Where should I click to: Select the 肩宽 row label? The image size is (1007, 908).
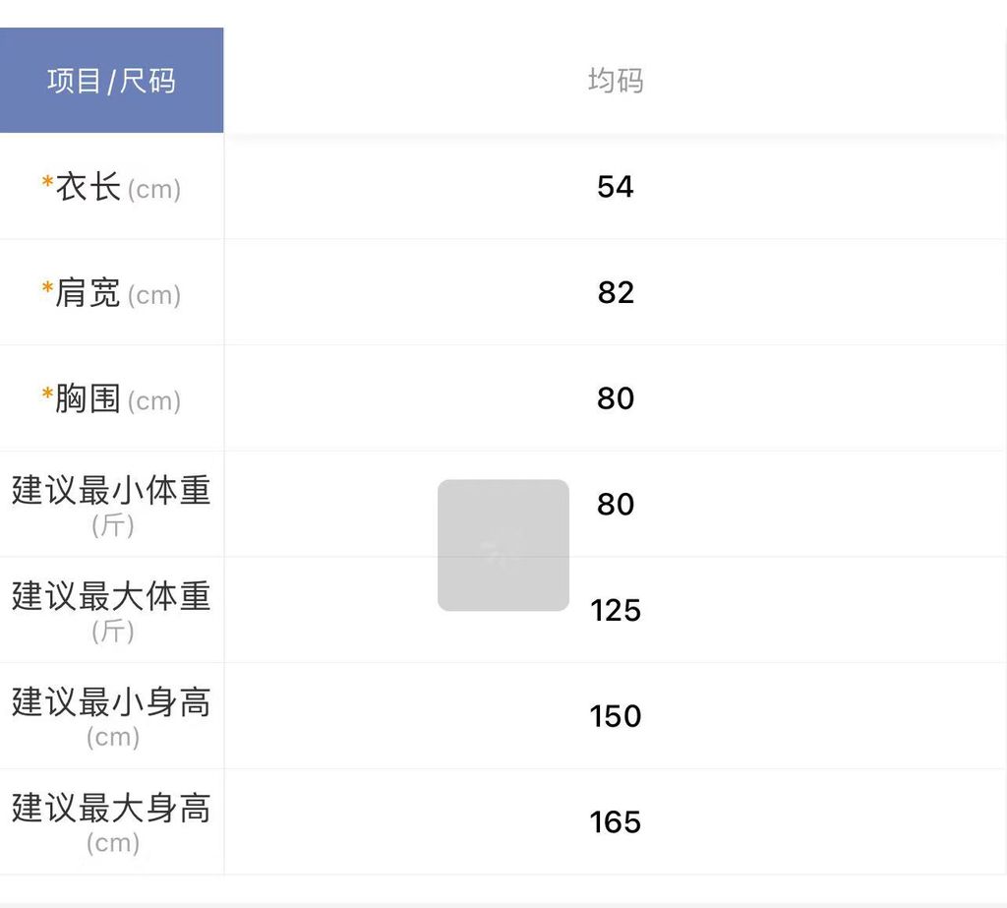coord(89,293)
